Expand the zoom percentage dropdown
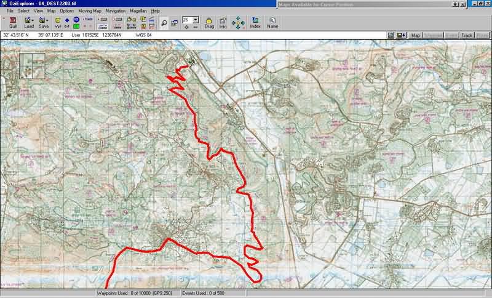Viewport: 492px width, 298px height. (196, 20)
